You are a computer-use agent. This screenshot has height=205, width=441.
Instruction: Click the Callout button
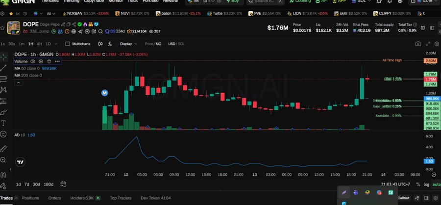pos(403,198)
